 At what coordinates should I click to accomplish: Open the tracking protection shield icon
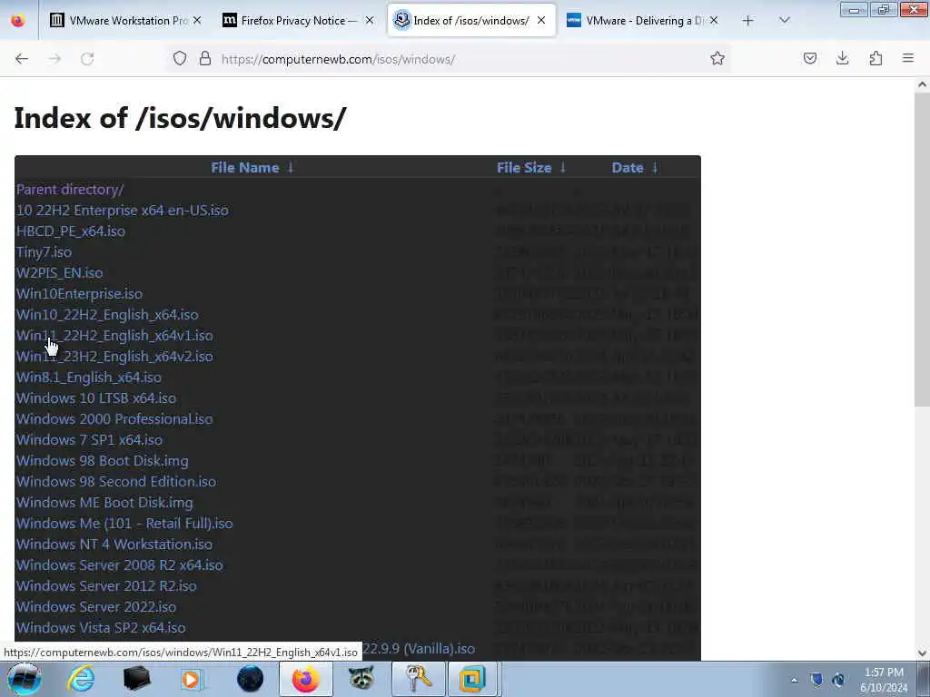(180, 58)
